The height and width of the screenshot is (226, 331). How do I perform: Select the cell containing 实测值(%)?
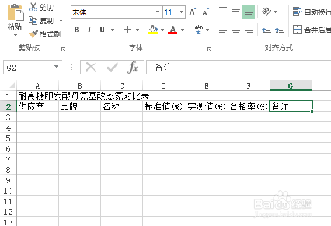(207, 106)
